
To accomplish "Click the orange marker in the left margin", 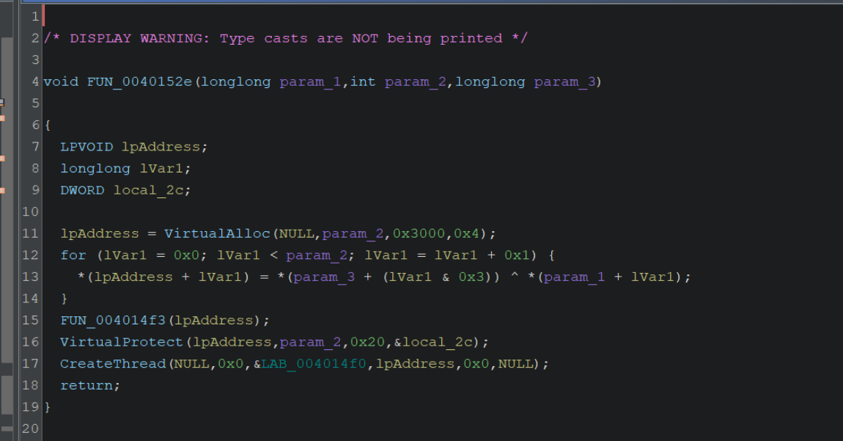I will tap(3, 117).
